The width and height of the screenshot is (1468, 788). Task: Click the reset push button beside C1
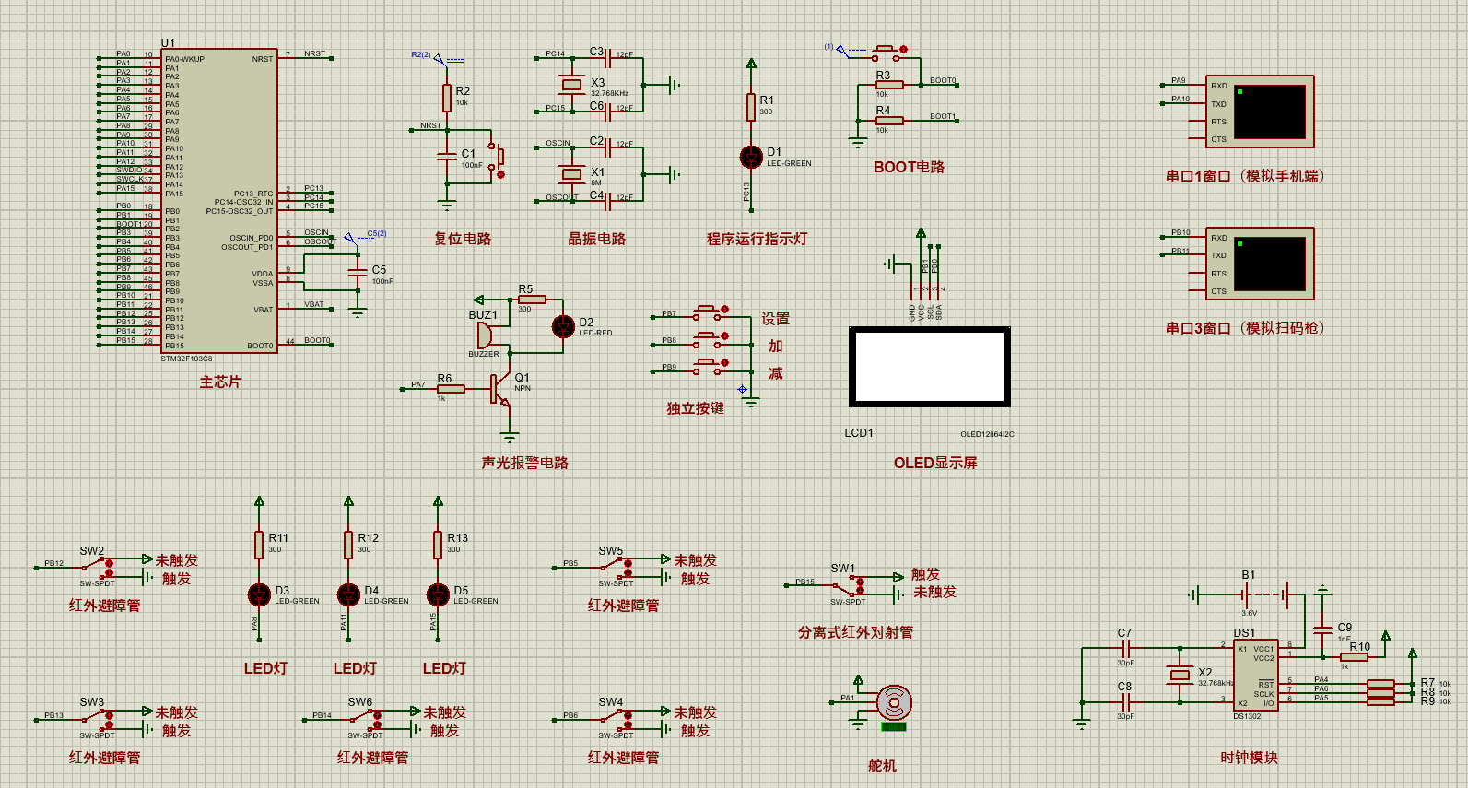[496, 159]
